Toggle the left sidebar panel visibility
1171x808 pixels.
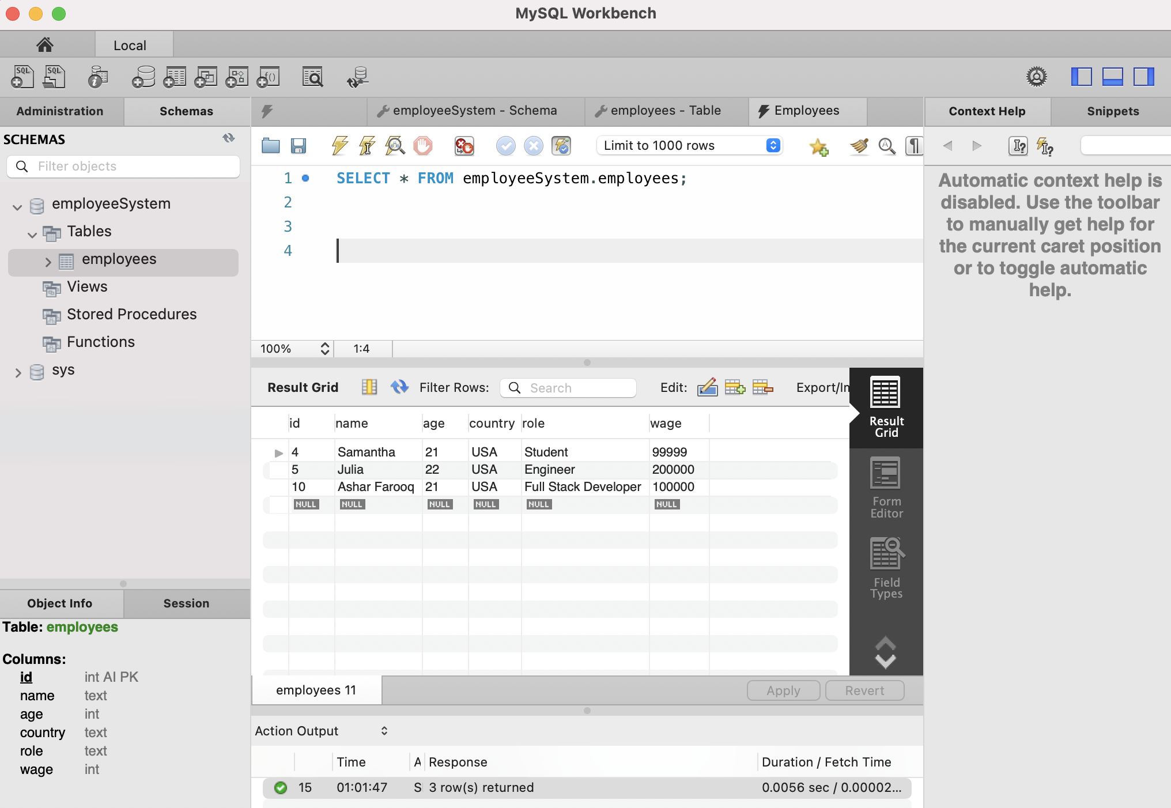pos(1081,77)
